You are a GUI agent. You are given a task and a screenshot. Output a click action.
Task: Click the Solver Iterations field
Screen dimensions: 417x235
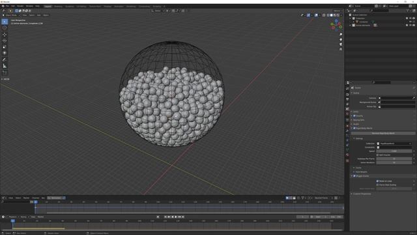[394, 163]
